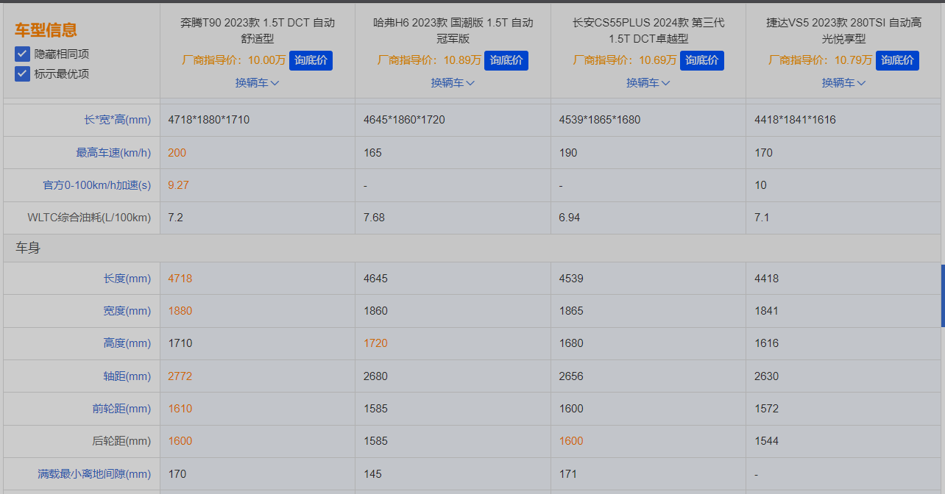
Task: Click the 厂商指导价 10.00万 price text
Action: (233, 60)
